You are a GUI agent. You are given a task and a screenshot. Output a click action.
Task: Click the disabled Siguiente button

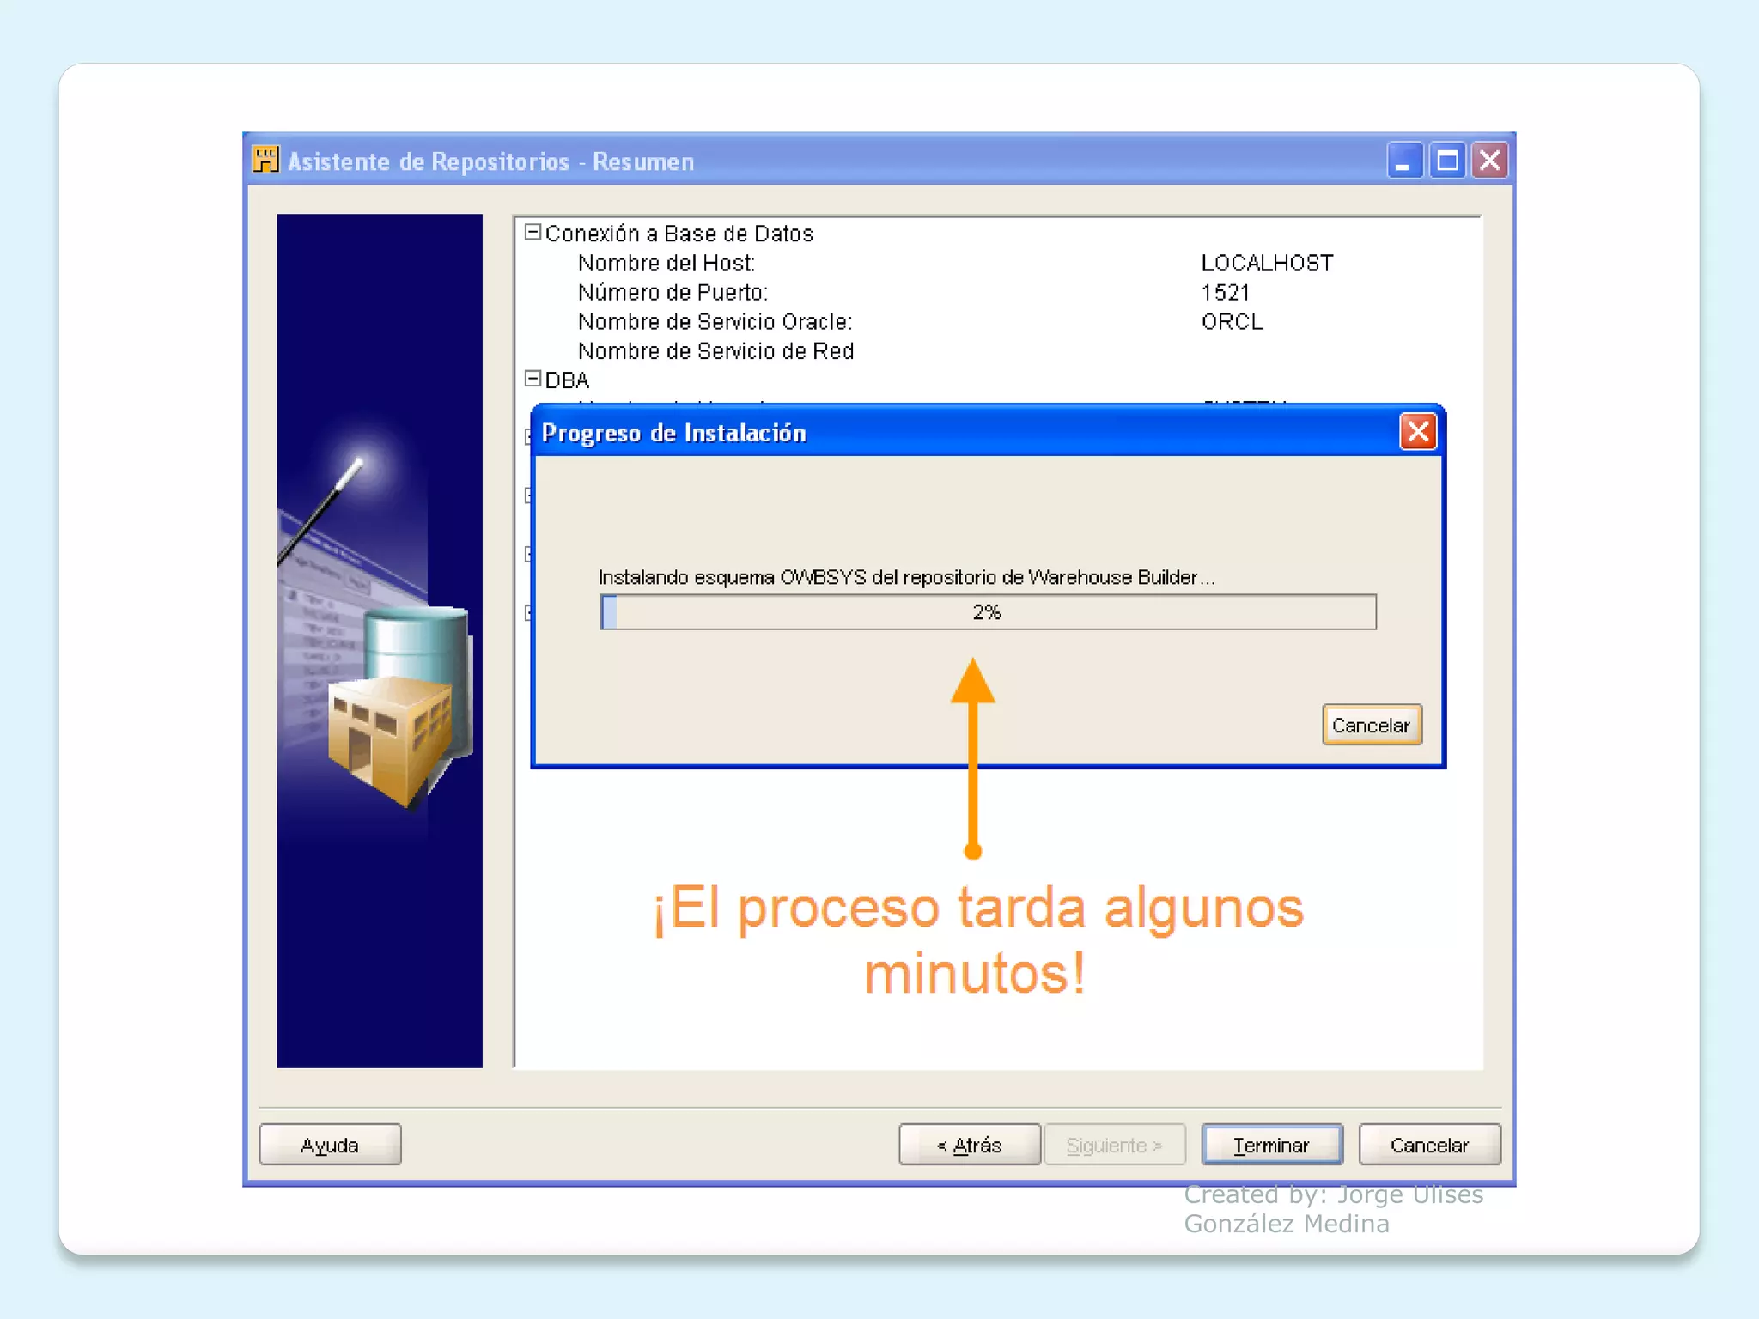pos(1115,1145)
